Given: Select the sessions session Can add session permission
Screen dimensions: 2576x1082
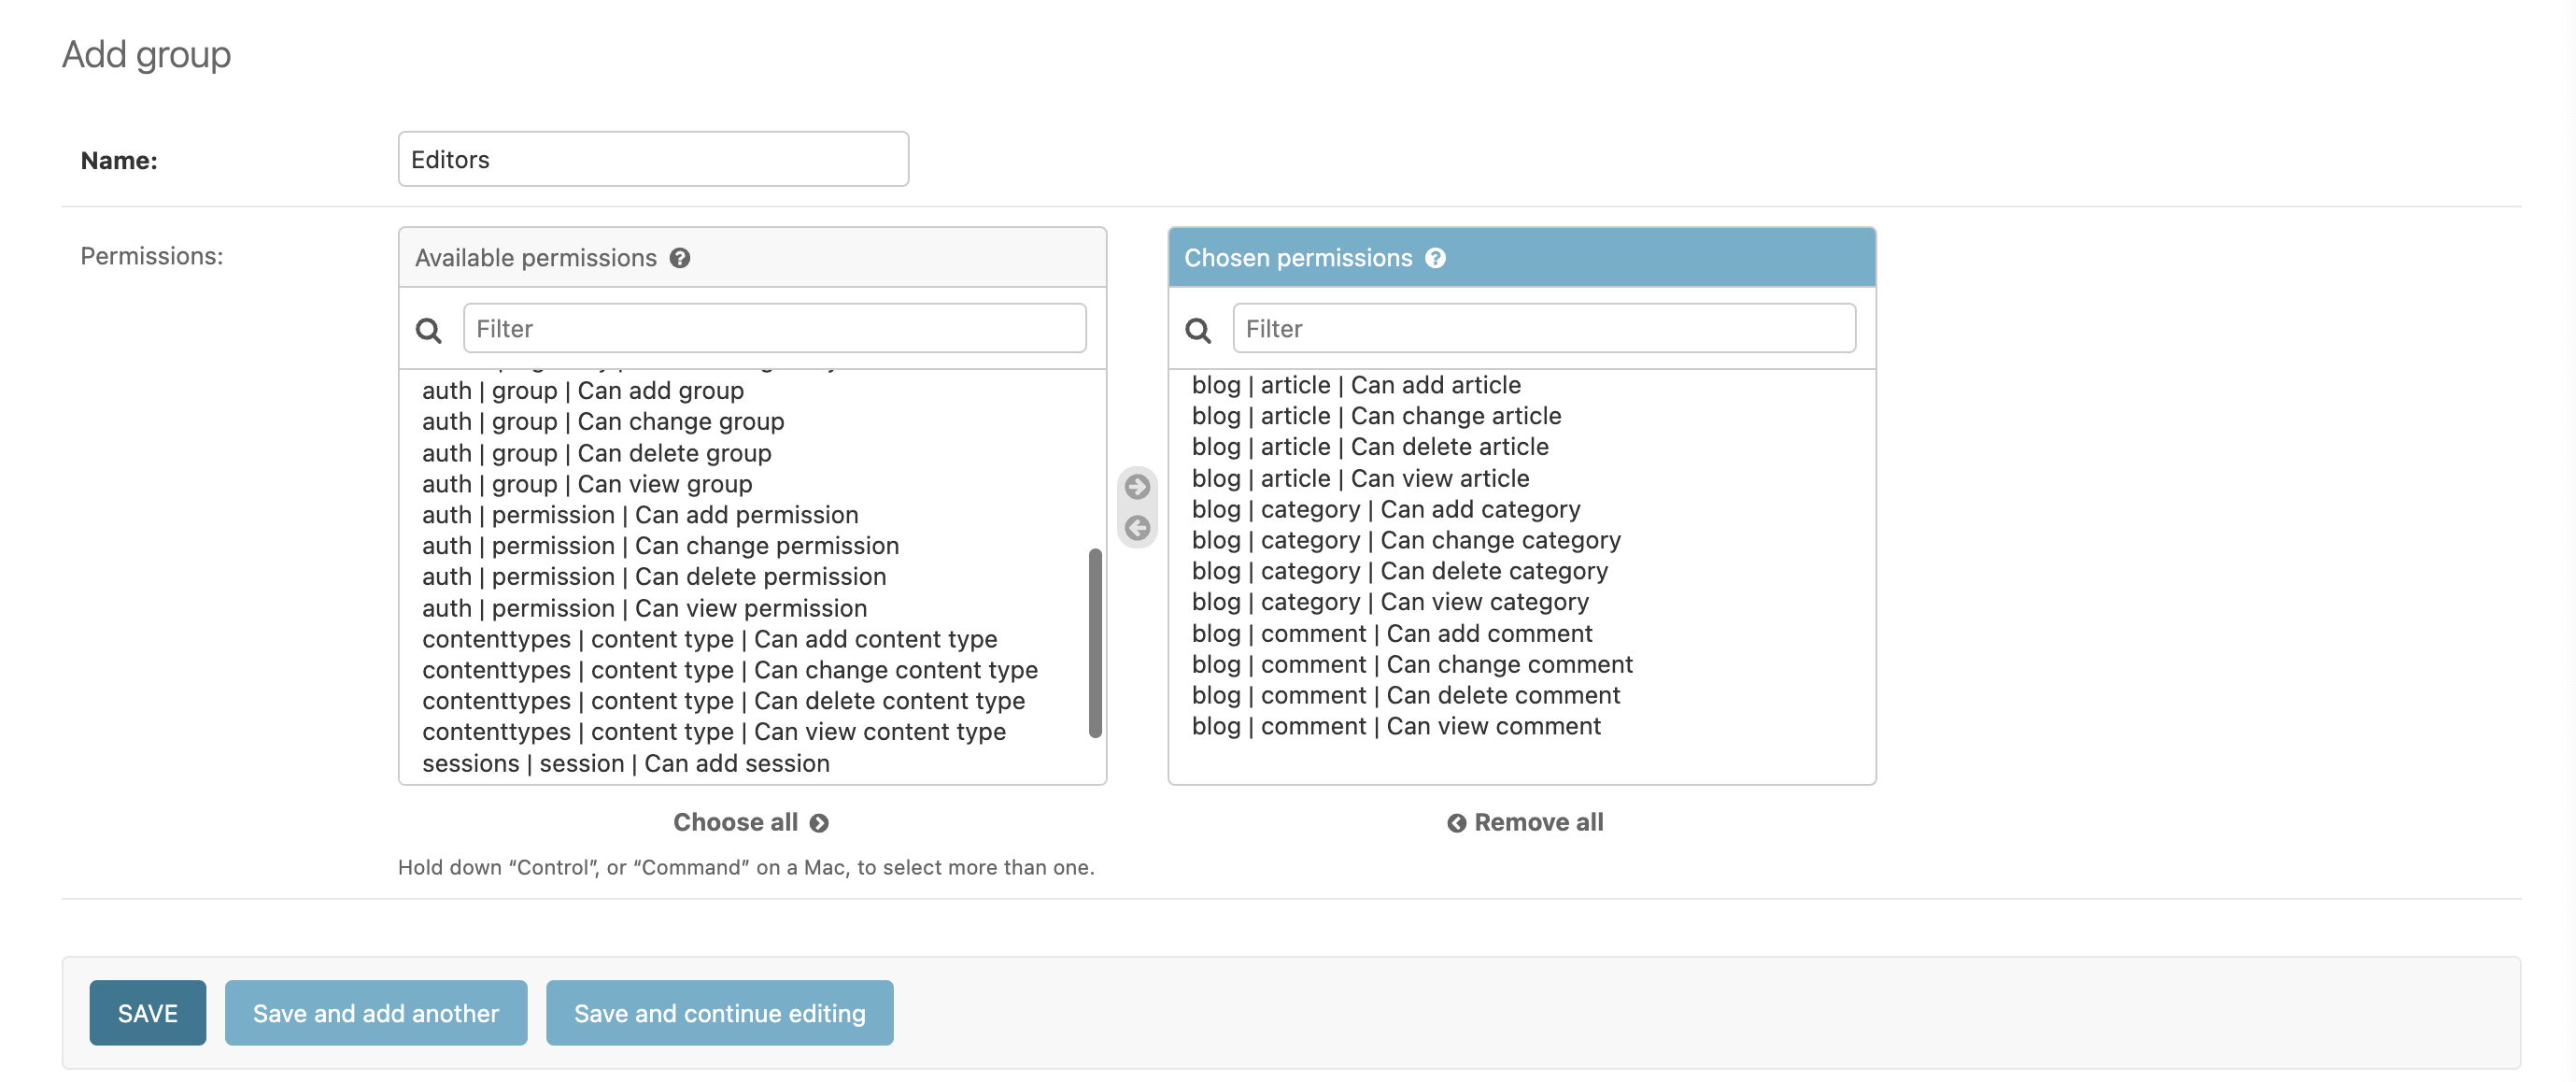Looking at the screenshot, I should (625, 763).
